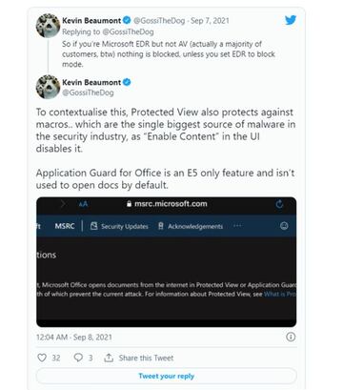Click the 12:04 AM Sep 8, 2021 timestamp

74,337
